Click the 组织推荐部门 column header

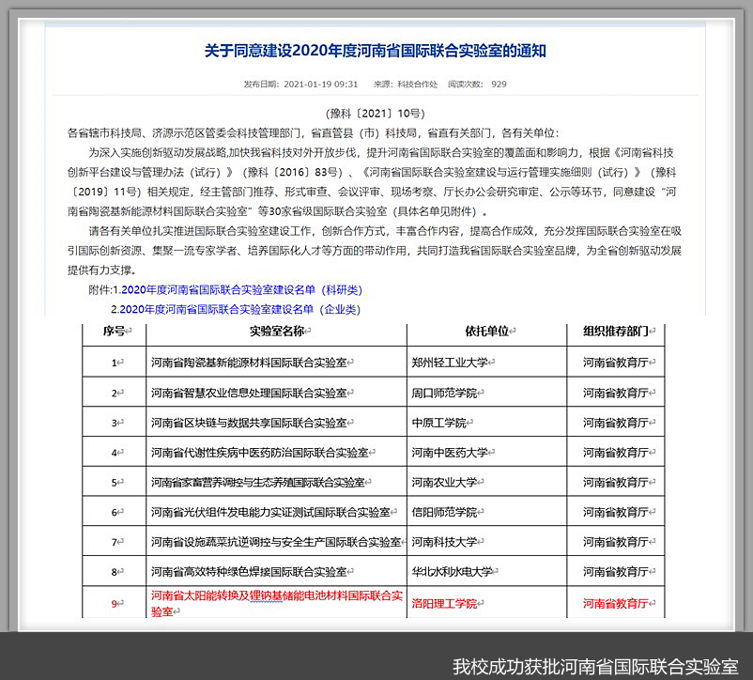coord(617,332)
